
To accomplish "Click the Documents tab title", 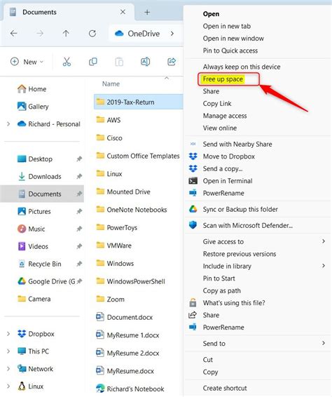I will 39,12.
